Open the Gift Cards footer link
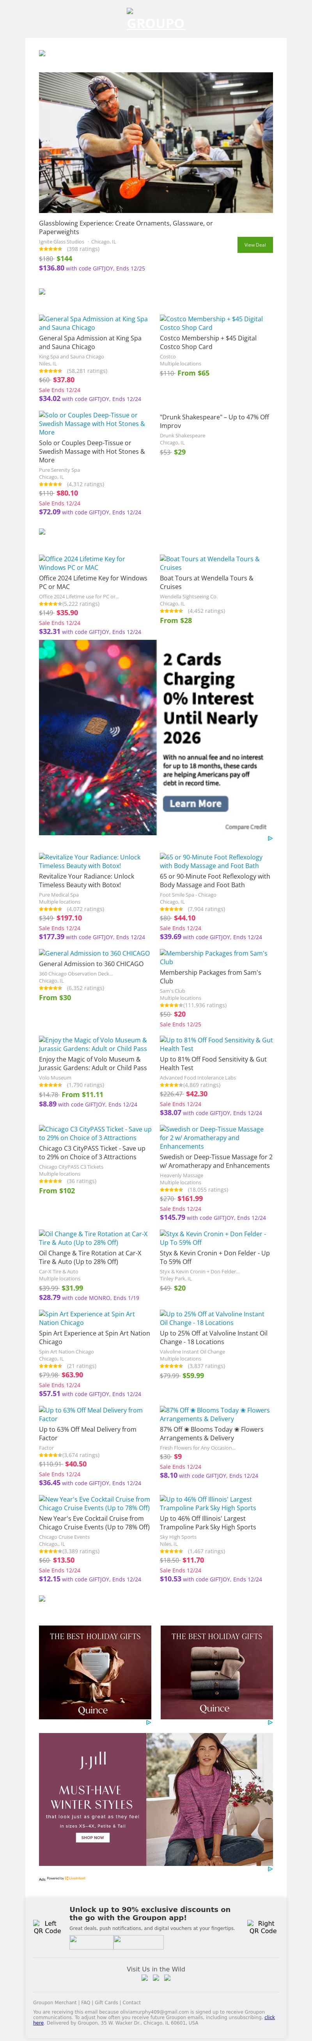The image size is (312, 2041). (106, 2002)
